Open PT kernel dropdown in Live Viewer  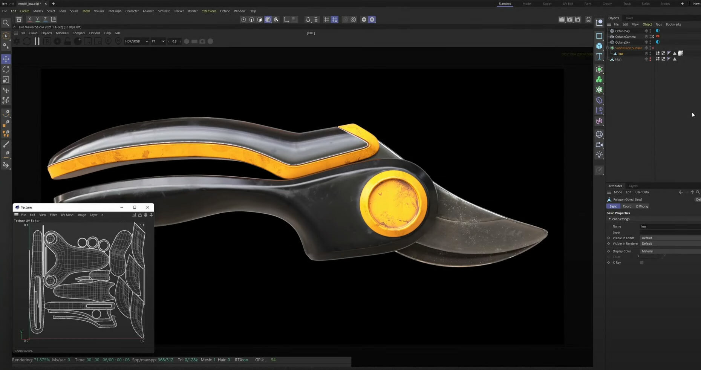tap(158, 41)
